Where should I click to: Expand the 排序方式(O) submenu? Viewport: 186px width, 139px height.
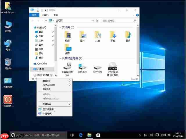pyautogui.click(x=55, y=85)
